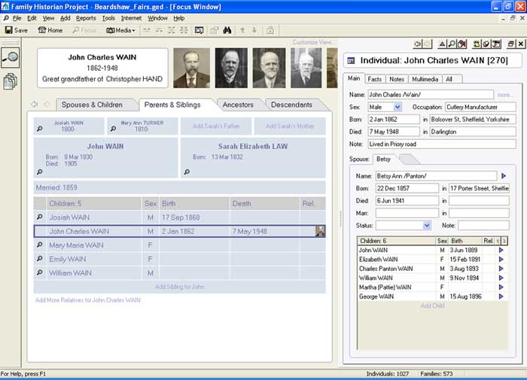The width and height of the screenshot is (527, 380).
Task: Click the Save toolbar button
Action: click(17, 31)
